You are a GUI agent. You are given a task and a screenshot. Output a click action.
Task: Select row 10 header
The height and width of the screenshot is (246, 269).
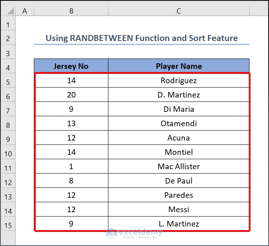coord(8,154)
